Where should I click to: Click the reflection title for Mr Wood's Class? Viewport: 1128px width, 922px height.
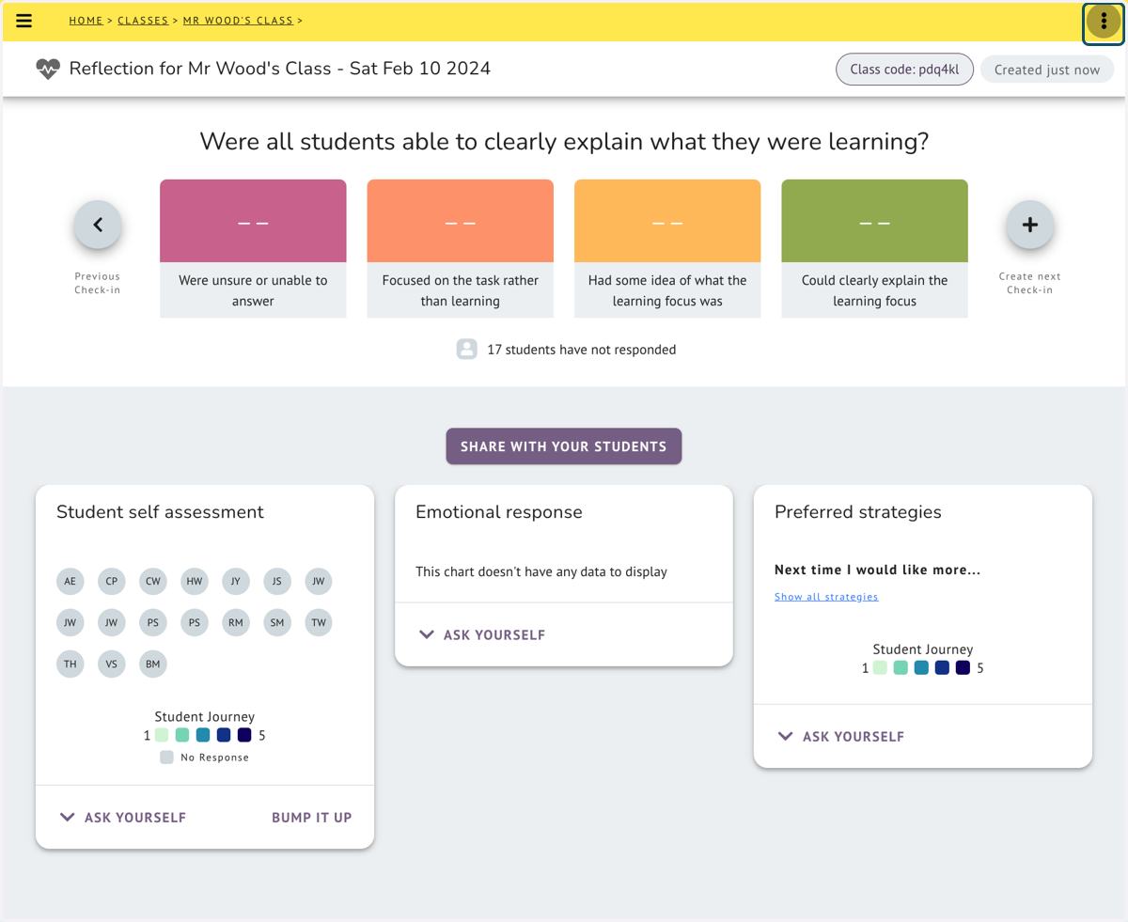280,69
